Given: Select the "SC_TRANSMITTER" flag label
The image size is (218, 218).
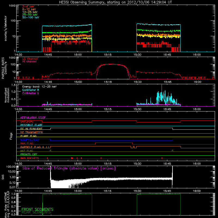Looking at the screenshot, I should [x=31, y=132].
